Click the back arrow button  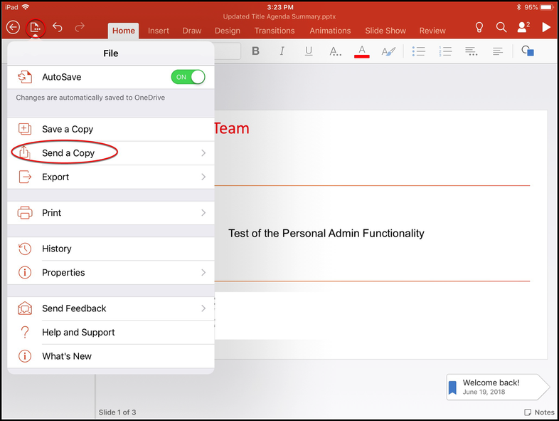pyautogui.click(x=13, y=28)
